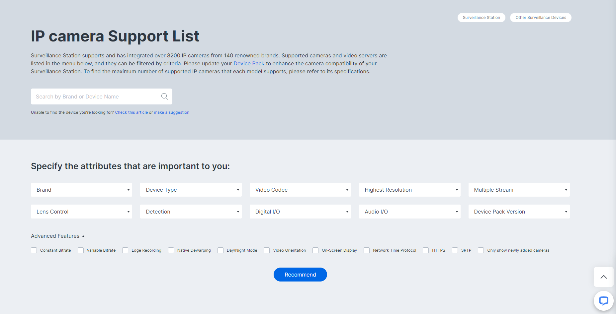
Task: Switch to Other Surveillance Devices tab
Action: tap(541, 18)
